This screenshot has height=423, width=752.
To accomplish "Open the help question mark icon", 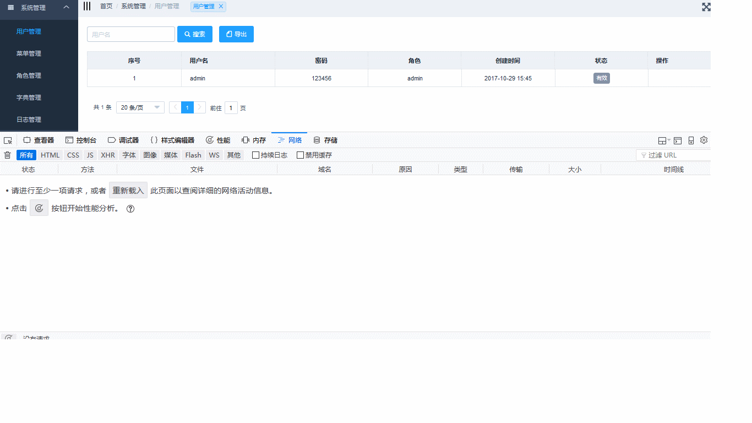I will [130, 209].
